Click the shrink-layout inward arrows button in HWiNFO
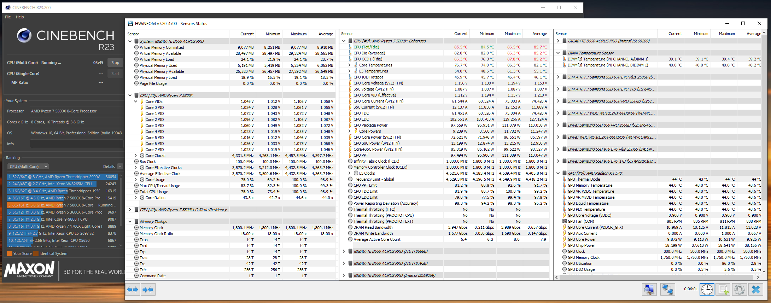Viewport: 771px width, 303px height. pyautogui.click(x=148, y=290)
